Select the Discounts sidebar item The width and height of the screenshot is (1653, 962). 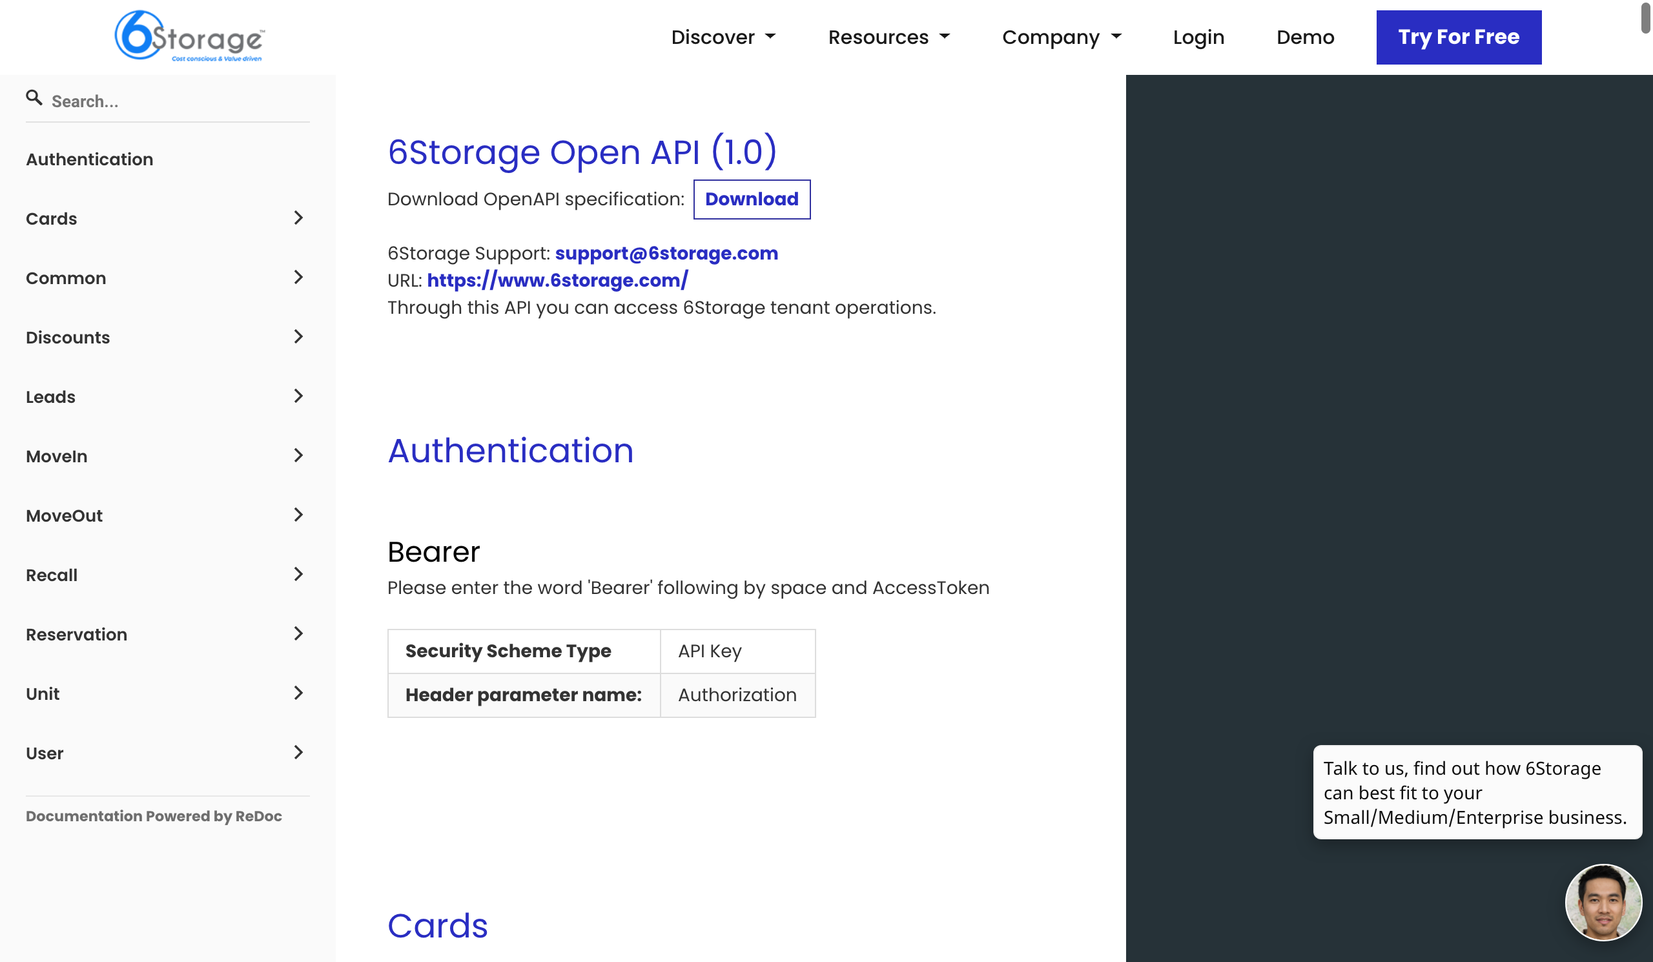click(x=167, y=337)
